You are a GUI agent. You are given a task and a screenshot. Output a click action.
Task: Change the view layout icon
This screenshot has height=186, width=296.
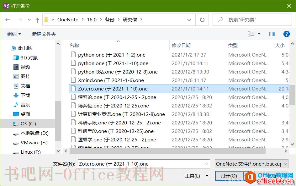pos(251,34)
